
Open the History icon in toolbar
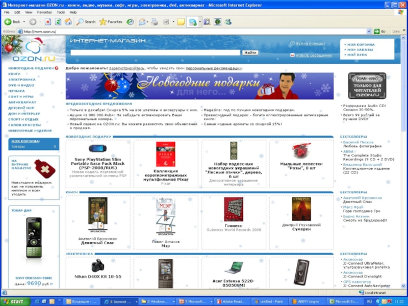pos(130,22)
